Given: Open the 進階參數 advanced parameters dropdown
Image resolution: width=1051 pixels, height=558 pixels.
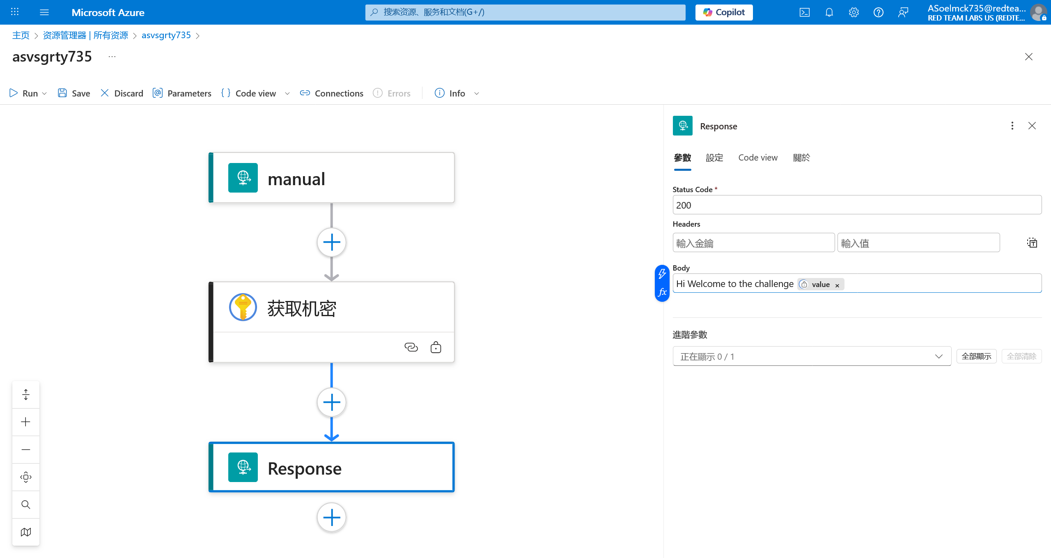Looking at the screenshot, I should [812, 356].
